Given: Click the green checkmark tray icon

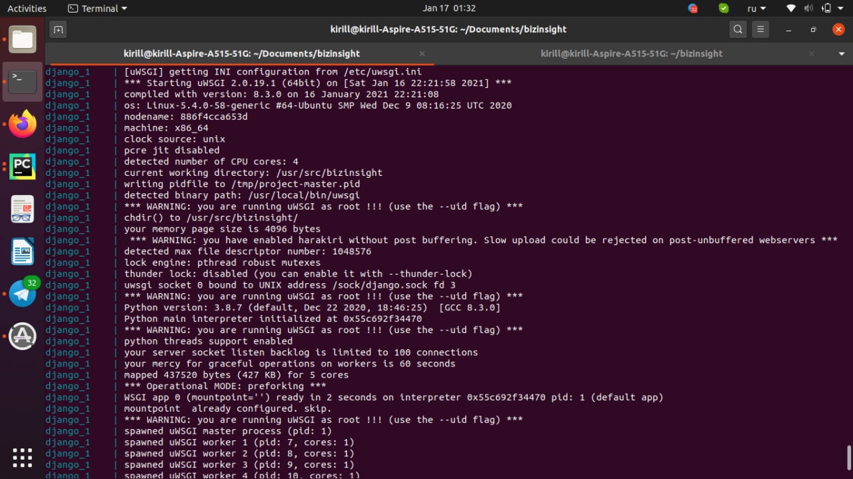Looking at the screenshot, I should [724, 9].
